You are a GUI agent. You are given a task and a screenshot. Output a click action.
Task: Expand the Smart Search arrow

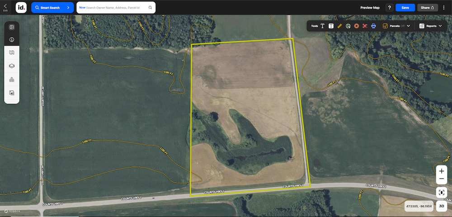point(68,8)
